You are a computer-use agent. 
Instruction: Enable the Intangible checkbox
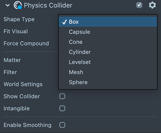[x=62, y=108]
